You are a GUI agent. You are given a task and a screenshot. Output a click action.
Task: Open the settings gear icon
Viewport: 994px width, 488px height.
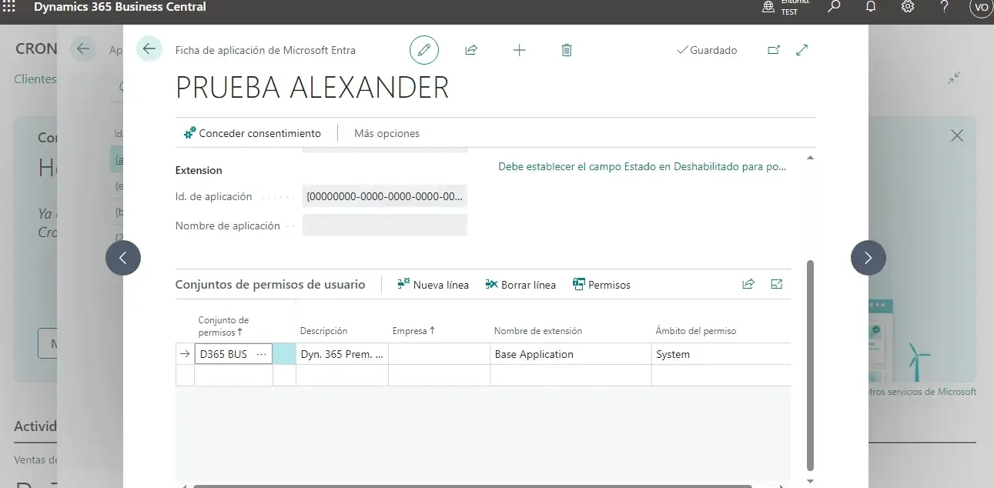tap(908, 7)
